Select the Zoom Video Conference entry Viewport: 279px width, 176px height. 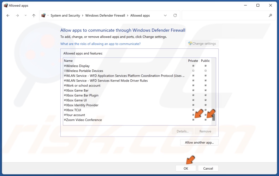coord(84,120)
